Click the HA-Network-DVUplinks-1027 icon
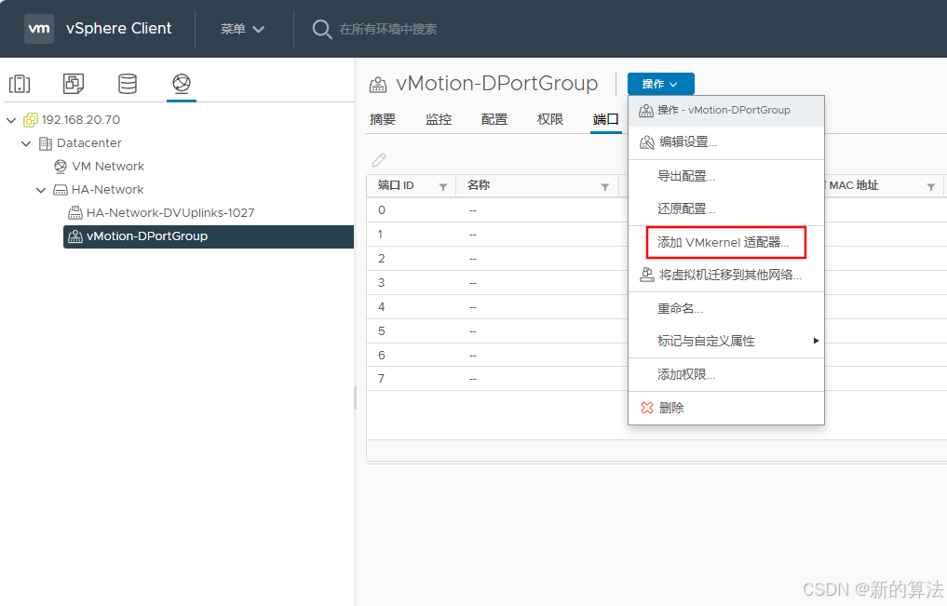The image size is (947, 606). click(x=74, y=212)
